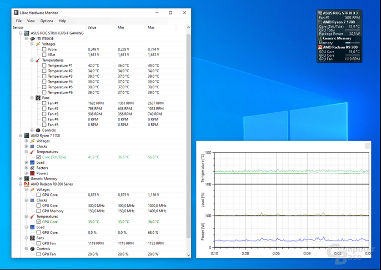Viewport: 381px width, 270px height.
Task: Enable the VBat checkbox
Action: pos(44,54)
